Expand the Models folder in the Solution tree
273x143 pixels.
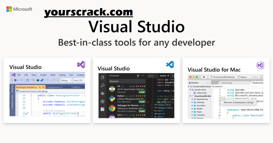[x=192, y=109]
